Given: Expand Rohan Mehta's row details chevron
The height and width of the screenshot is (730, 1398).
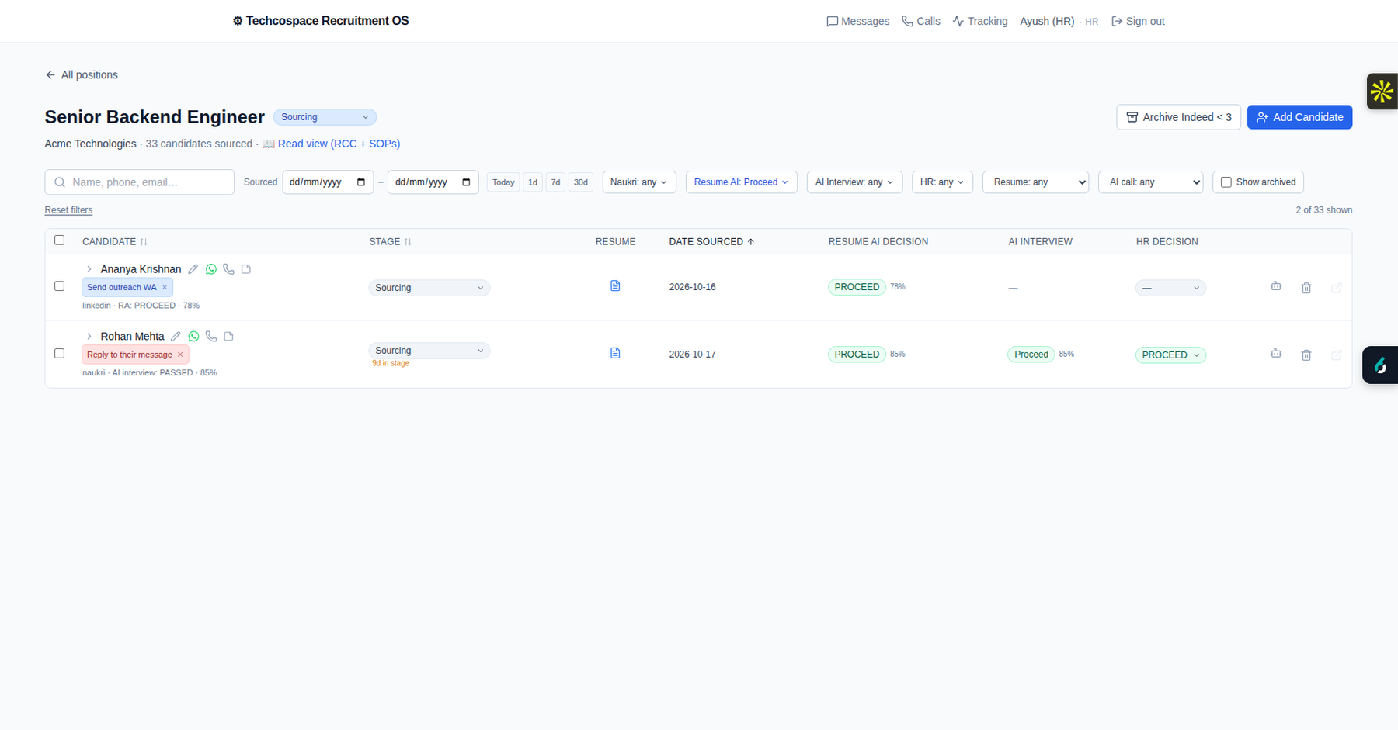Looking at the screenshot, I should (89, 337).
